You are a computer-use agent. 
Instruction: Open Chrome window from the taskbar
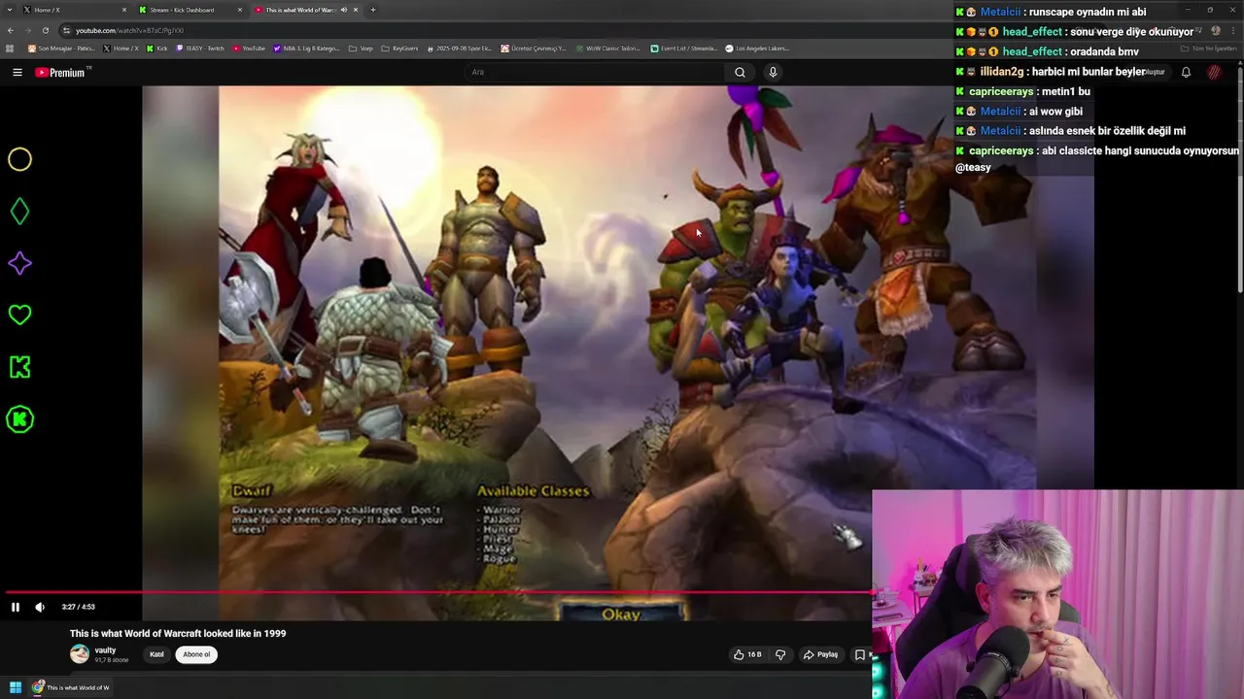73,687
